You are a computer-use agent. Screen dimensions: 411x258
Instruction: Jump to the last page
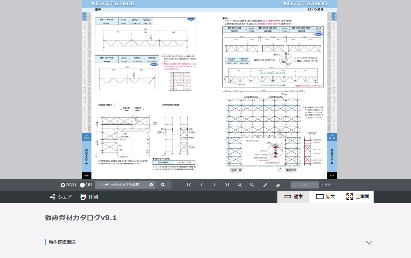(227, 185)
